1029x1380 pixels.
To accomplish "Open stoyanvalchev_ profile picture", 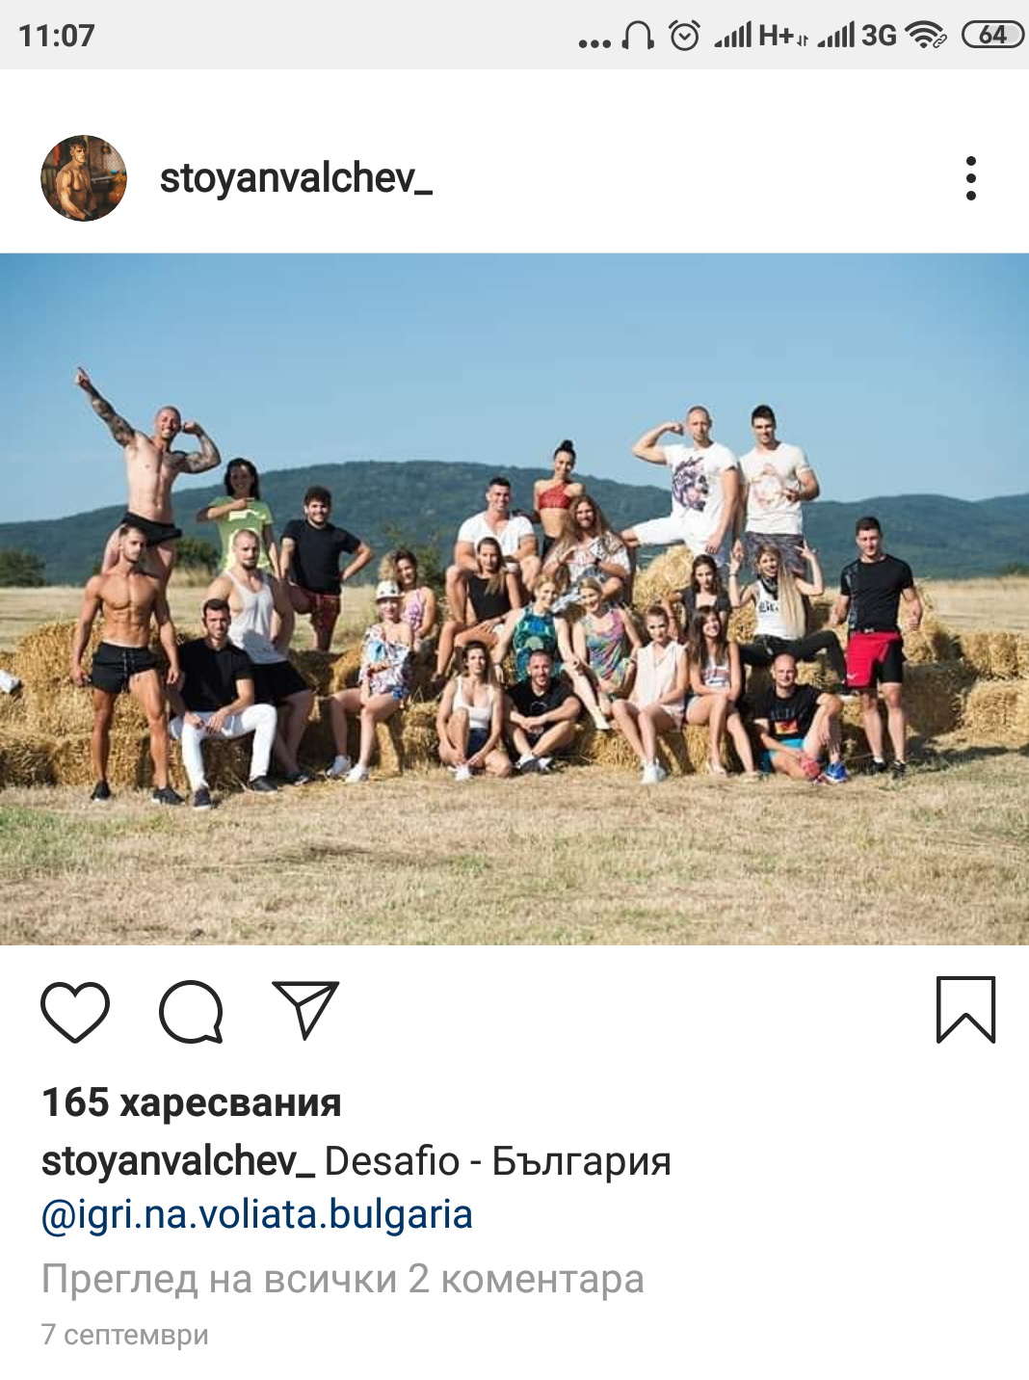I will 84,178.
